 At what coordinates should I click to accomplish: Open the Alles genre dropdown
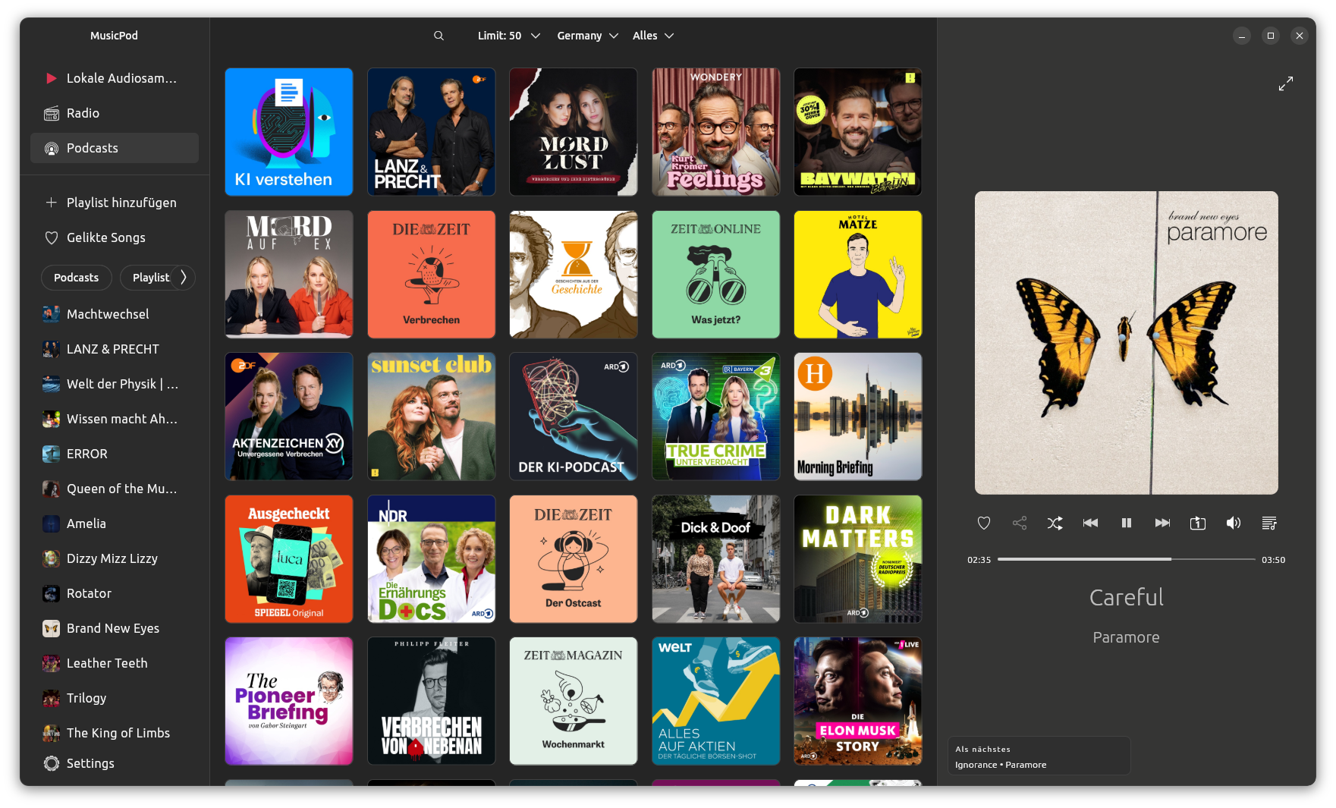(x=652, y=36)
